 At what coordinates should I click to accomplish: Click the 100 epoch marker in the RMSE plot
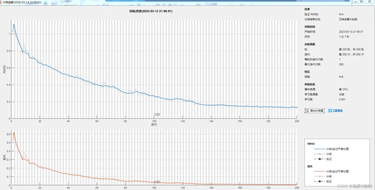tap(157, 115)
